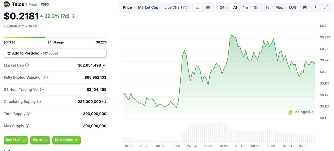Set chart range to 3m
Screen dimensions: 334x151
pyautogui.click(x=257, y=7)
